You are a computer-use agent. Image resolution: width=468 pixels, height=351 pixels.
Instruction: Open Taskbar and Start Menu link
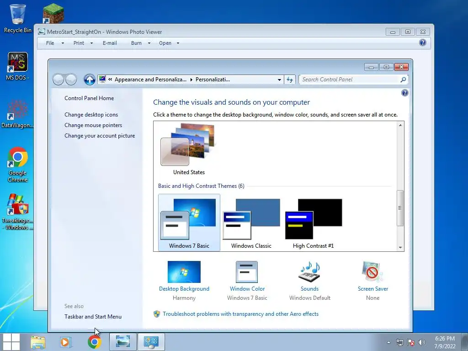pyautogui.click(x=93, y=317)
